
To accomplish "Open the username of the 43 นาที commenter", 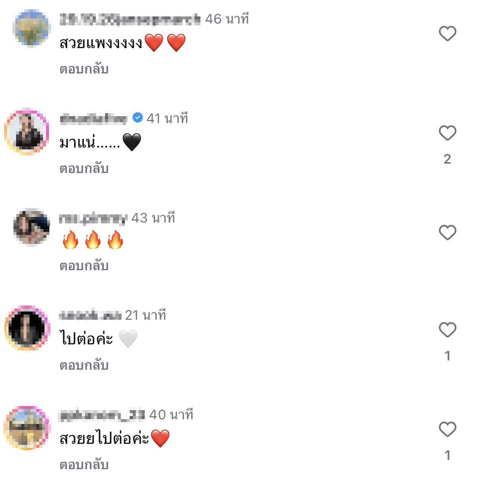I will tap(93, 218).
